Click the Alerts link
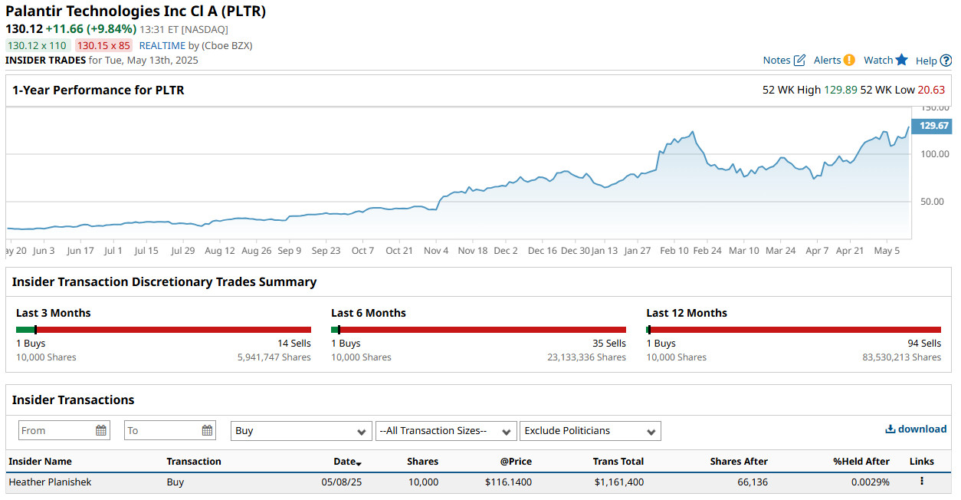Screen dimensions: 961x500 [x=827, y=60]
